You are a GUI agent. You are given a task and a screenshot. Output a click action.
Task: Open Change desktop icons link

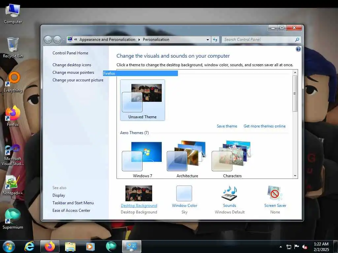tap(72, 65)
